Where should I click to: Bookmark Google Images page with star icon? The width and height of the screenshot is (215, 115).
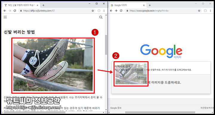[x=199, y=11]
